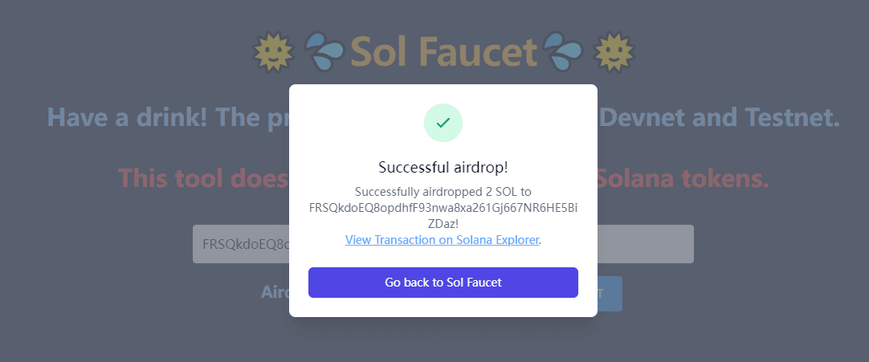Image resolution: width=869 pixels, height=362 pixels.
Task: Click the right sun emoji icon
Action: coord(614,53)
